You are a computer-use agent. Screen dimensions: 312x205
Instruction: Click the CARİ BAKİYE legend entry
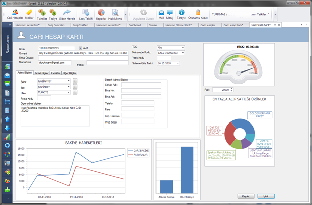(x=138, y=151)
